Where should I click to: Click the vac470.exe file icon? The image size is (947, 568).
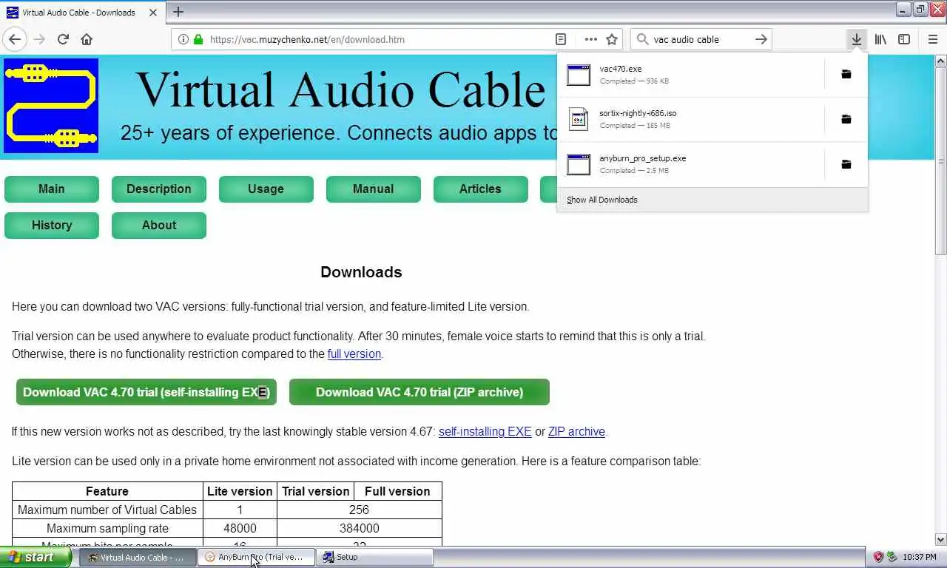pyautogui.click(x=579, y=75)
